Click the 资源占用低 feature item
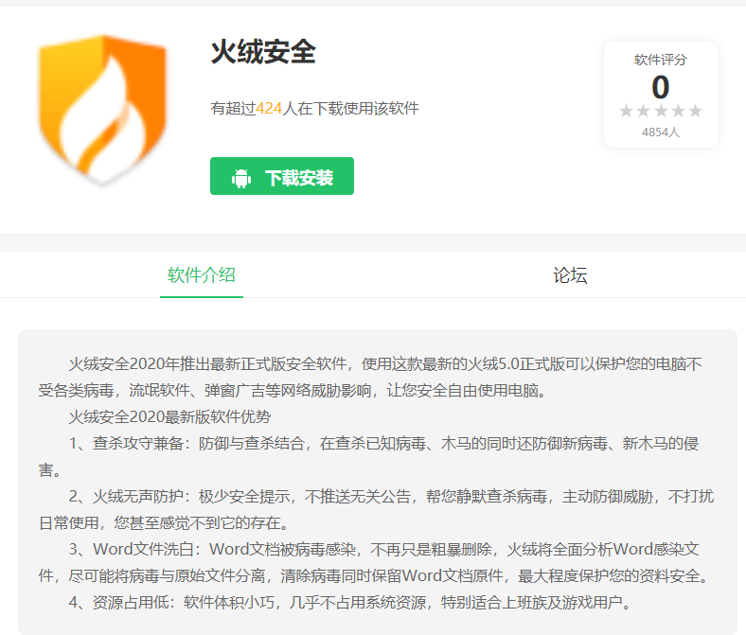 coord(349,602)
